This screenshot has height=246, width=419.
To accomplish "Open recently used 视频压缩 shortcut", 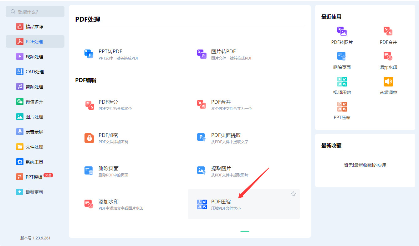I will (x=342, y=86).
